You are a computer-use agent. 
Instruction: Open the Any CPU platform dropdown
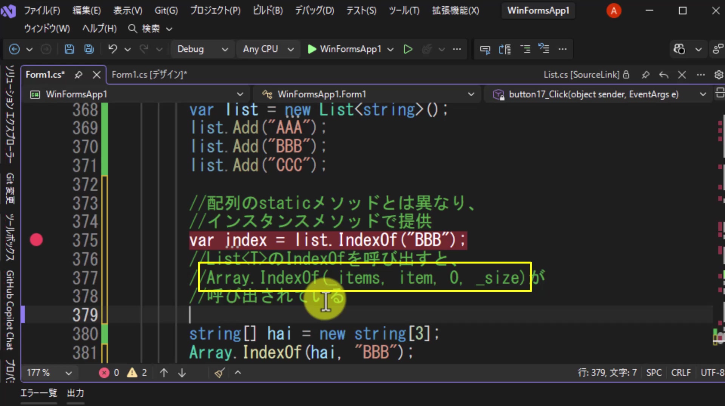(x=268, y=49)
